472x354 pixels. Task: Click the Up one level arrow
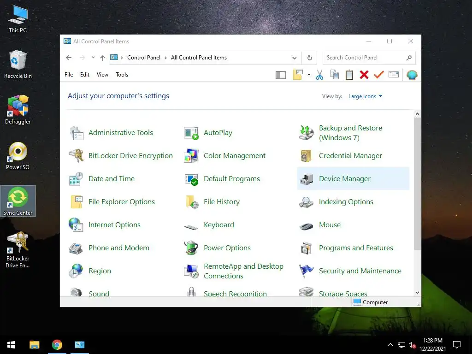click(103, 58)
